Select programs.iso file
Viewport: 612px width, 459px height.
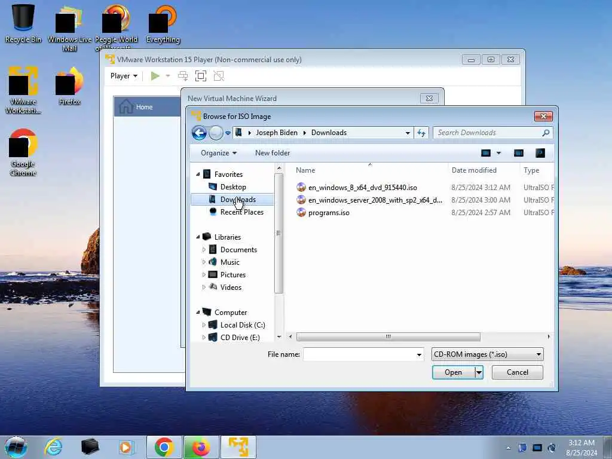click(329, 213)
